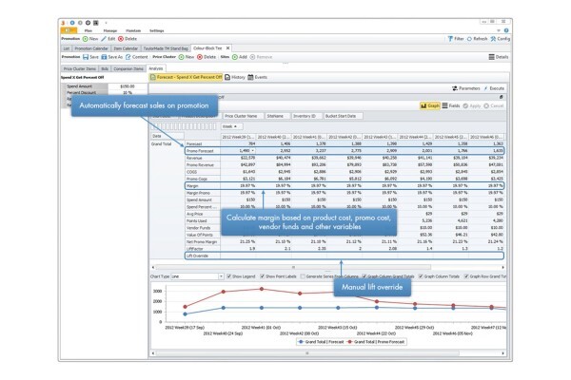Click the Bucket Start Date field header
The image size is (571, 380).
coord(343,116)
